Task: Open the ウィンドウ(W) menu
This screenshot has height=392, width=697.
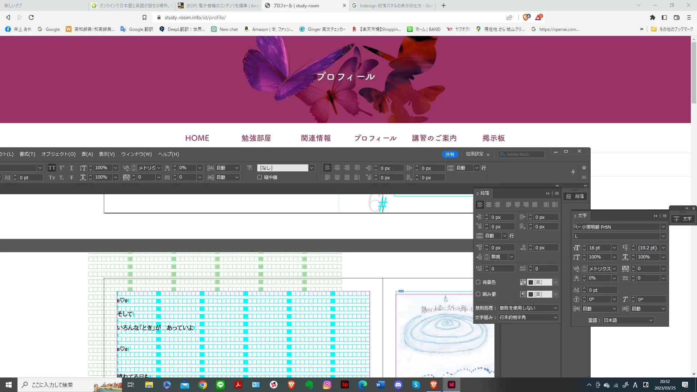Action: pyautogui.click(x=136, y=154)
